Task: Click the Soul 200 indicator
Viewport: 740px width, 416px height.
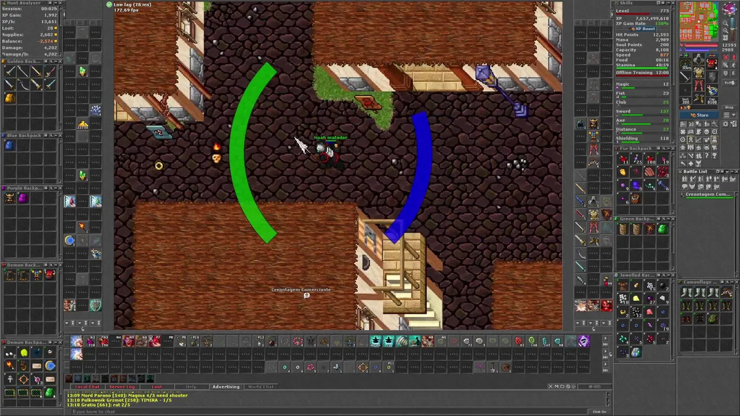Action: [x=686, y=101]
